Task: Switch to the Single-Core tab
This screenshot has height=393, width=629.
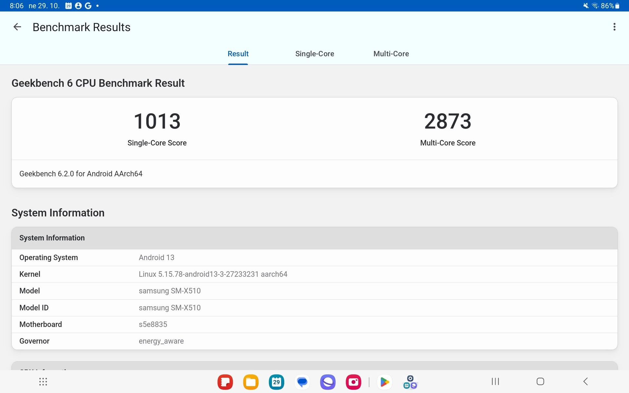Action: (314, 54)
